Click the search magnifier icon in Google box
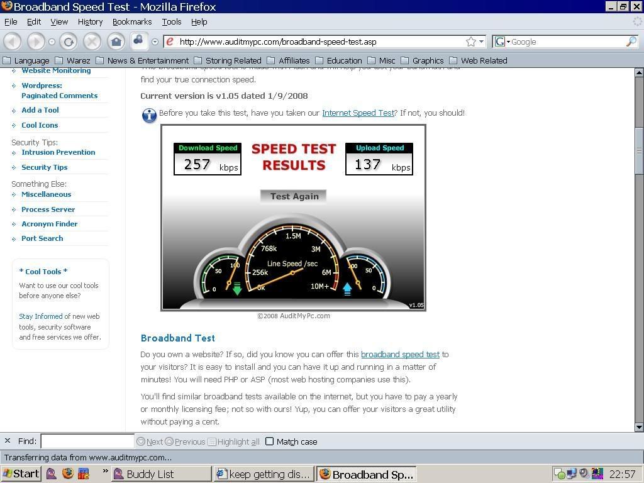Viewport: 644px width, 483px height. coord(631,42)
